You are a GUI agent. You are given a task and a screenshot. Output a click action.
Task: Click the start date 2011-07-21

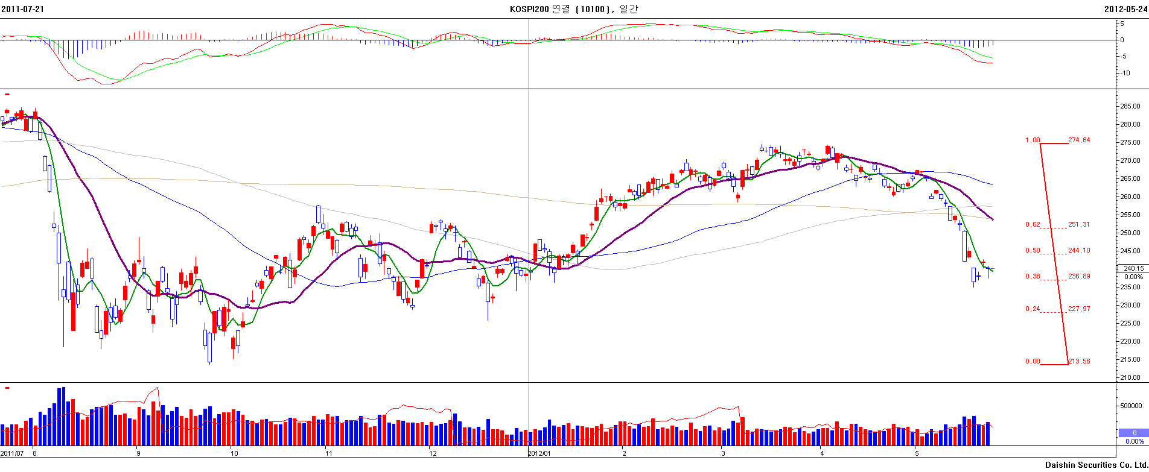tap(22, 9)
